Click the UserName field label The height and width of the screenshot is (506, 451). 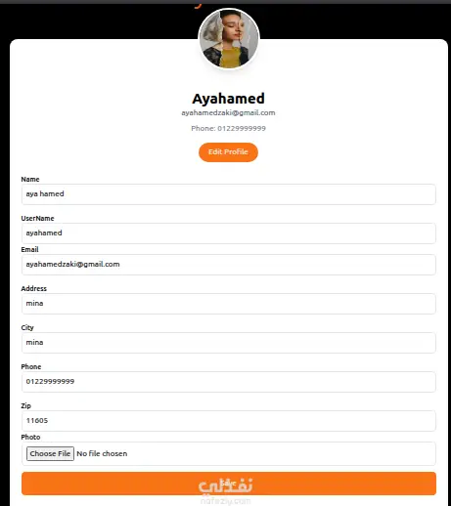[x=37, y=218]
